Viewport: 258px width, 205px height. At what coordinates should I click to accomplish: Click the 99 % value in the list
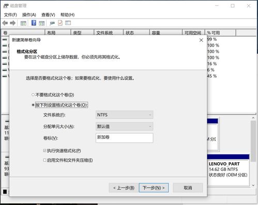click(212, 39)
